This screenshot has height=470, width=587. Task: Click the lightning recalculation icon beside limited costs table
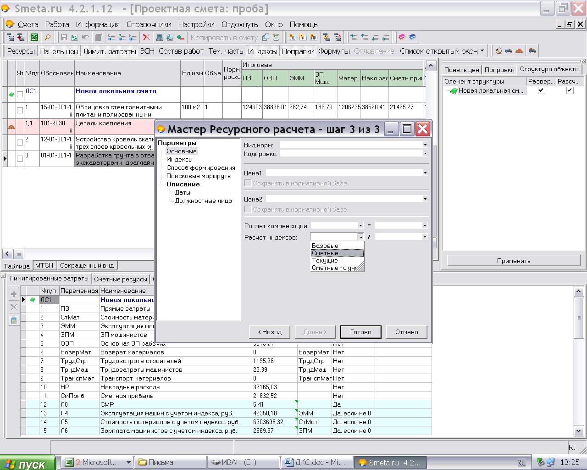14,320
